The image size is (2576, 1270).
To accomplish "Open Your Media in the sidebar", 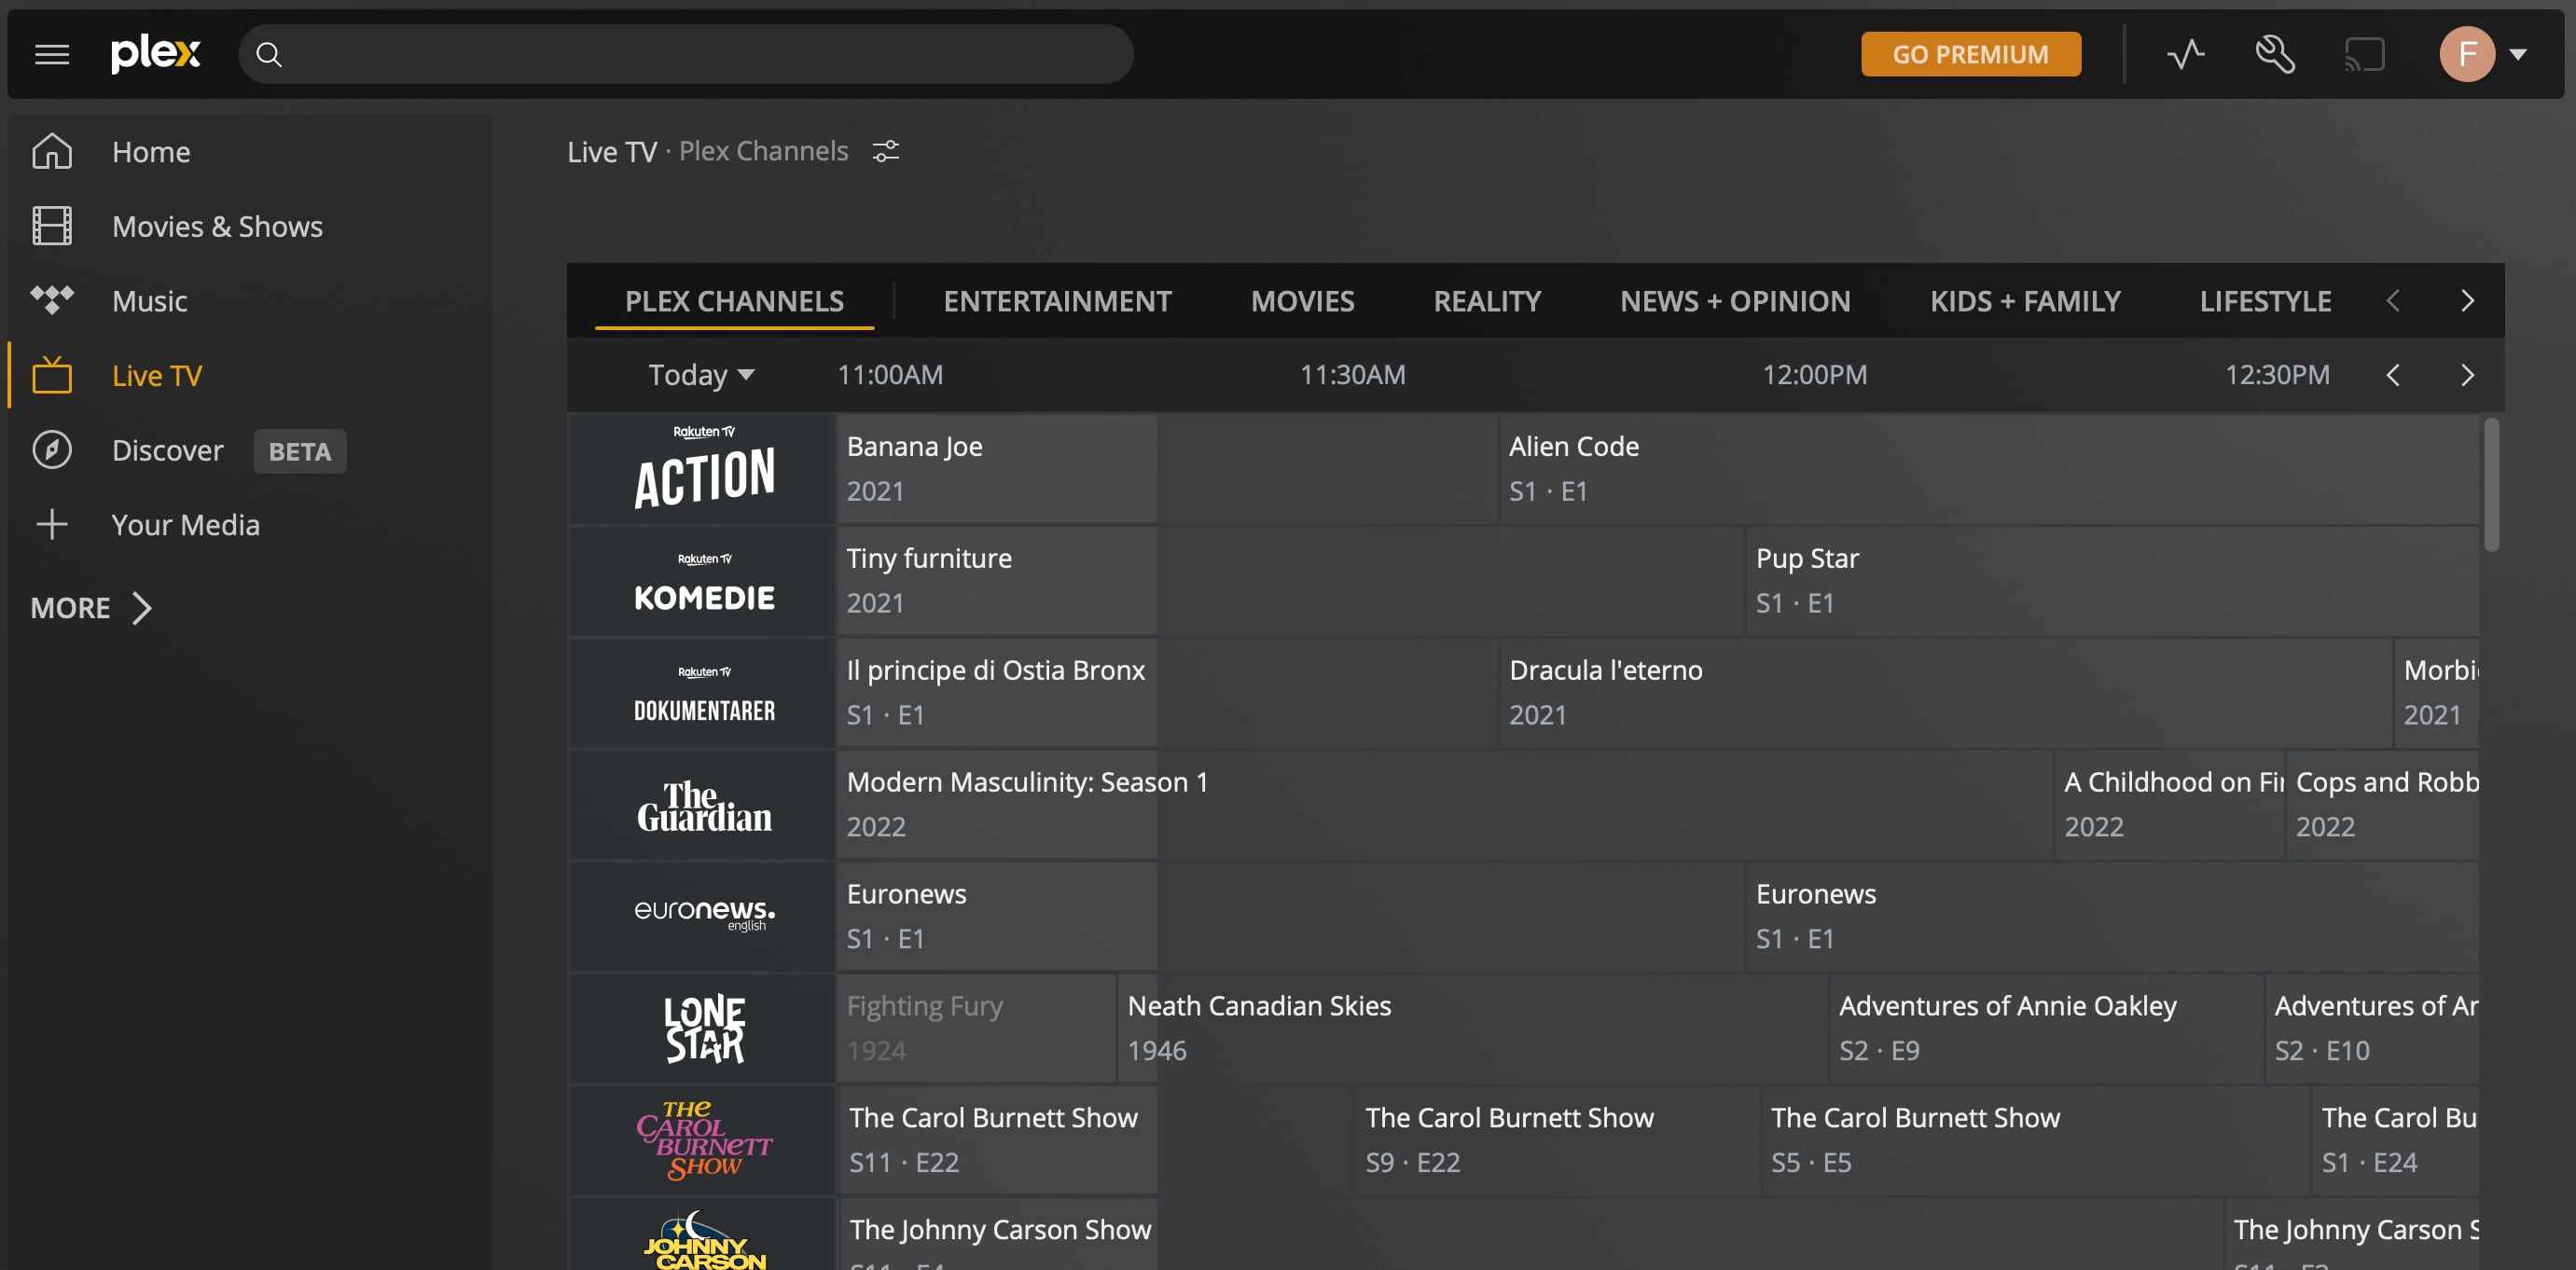I will tap(185, 525).
